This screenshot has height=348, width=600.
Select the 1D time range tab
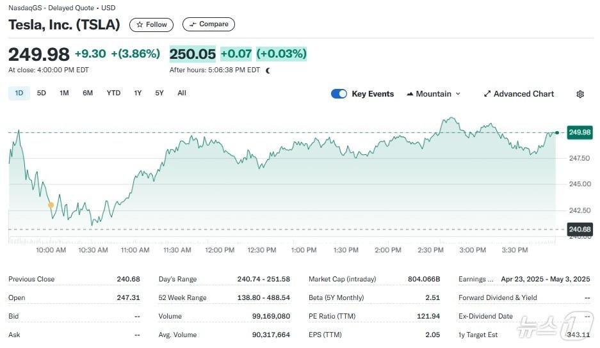[x=19, y=93]
